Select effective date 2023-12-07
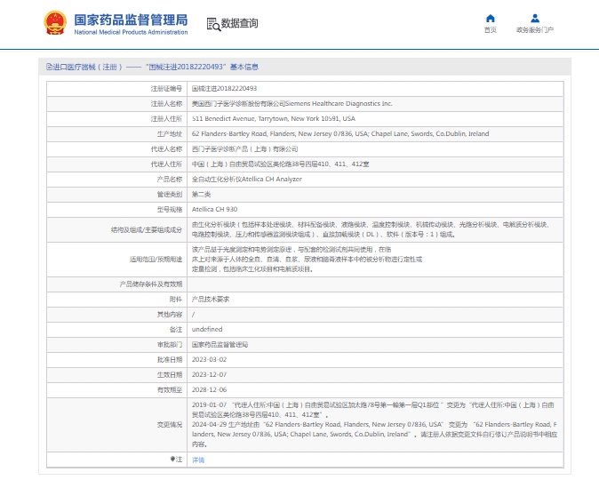The image size is (599, 480). (210, 374)
